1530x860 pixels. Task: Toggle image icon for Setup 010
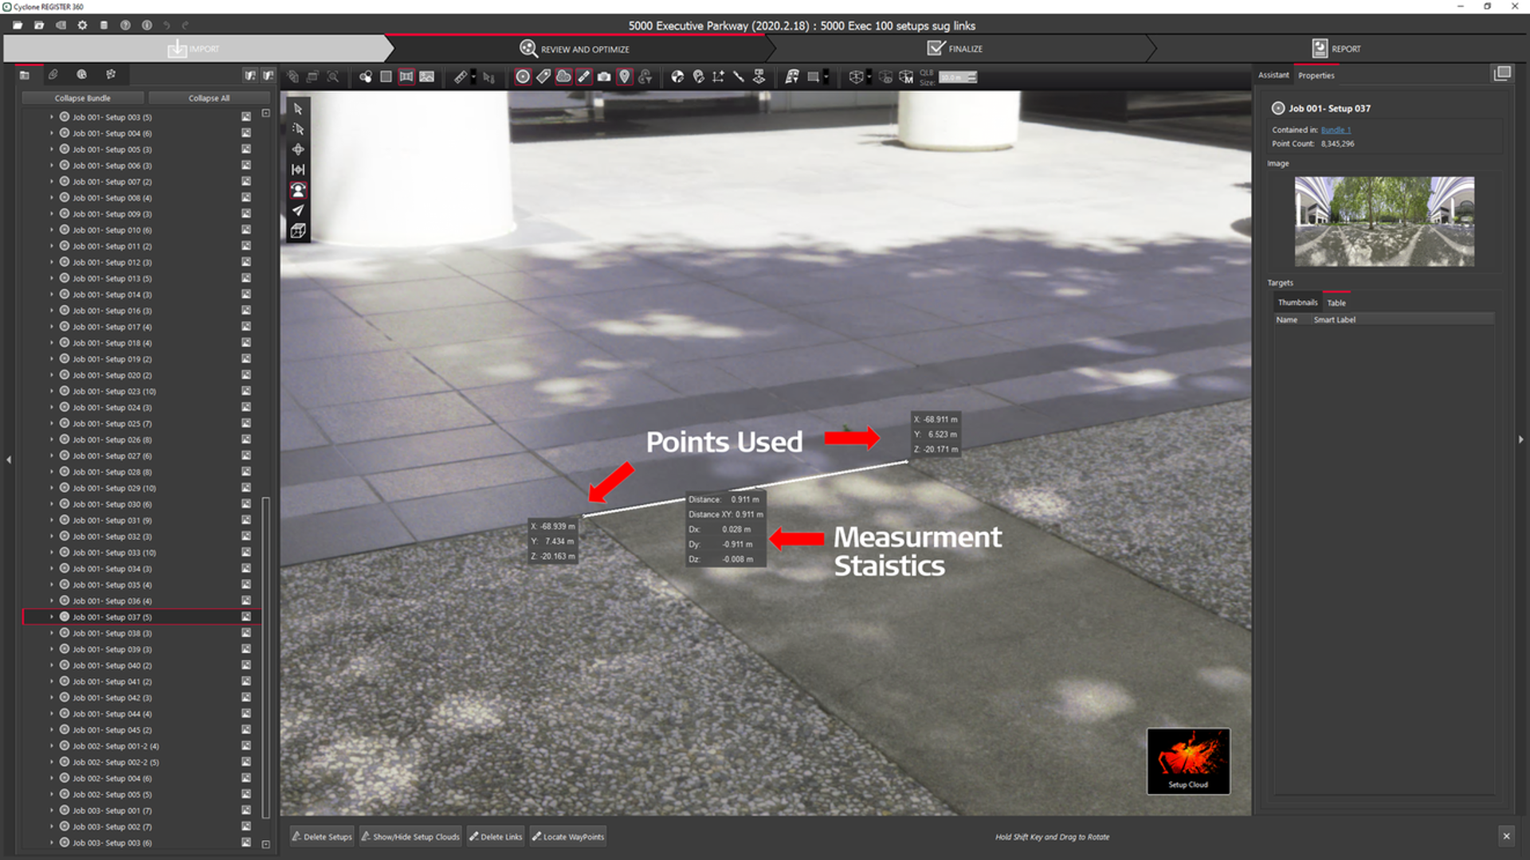point(246,230)
